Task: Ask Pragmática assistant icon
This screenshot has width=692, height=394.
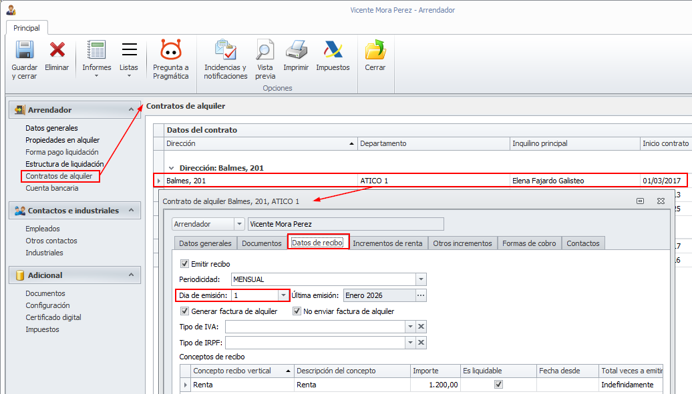Action: click(171, 49)
